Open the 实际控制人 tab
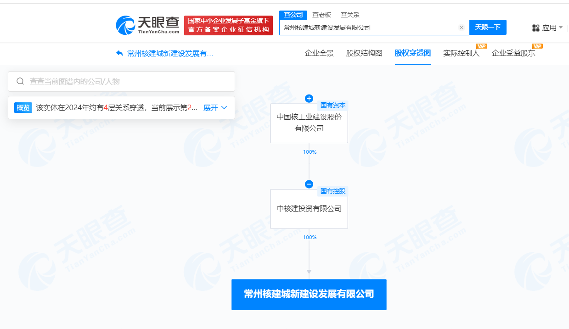This screenshot has height=329, width=569. 461,53
